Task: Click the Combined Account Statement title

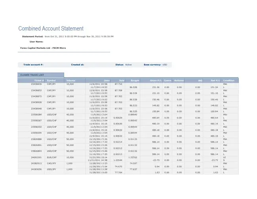Action: pyautogui.click(x=51, y=29)
